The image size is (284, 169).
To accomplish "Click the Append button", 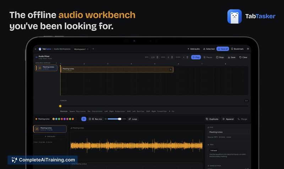I will coord(228,119).
